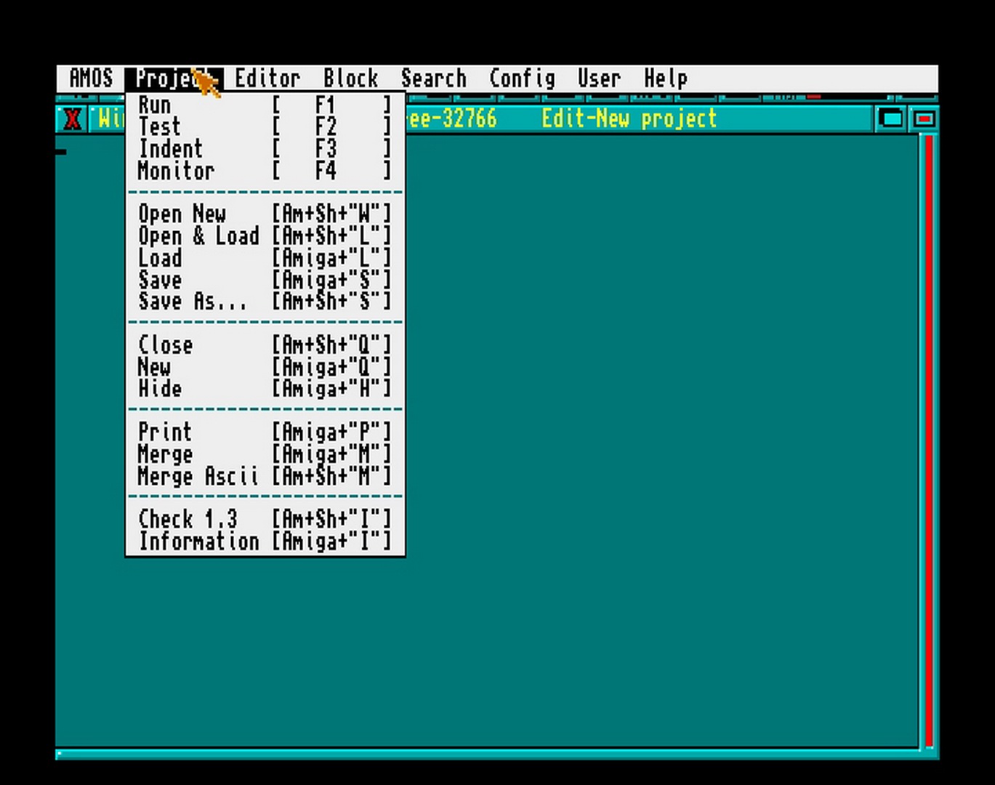Click the red vertical scrollbar
The image size is (995, 785).
point(928,440)
